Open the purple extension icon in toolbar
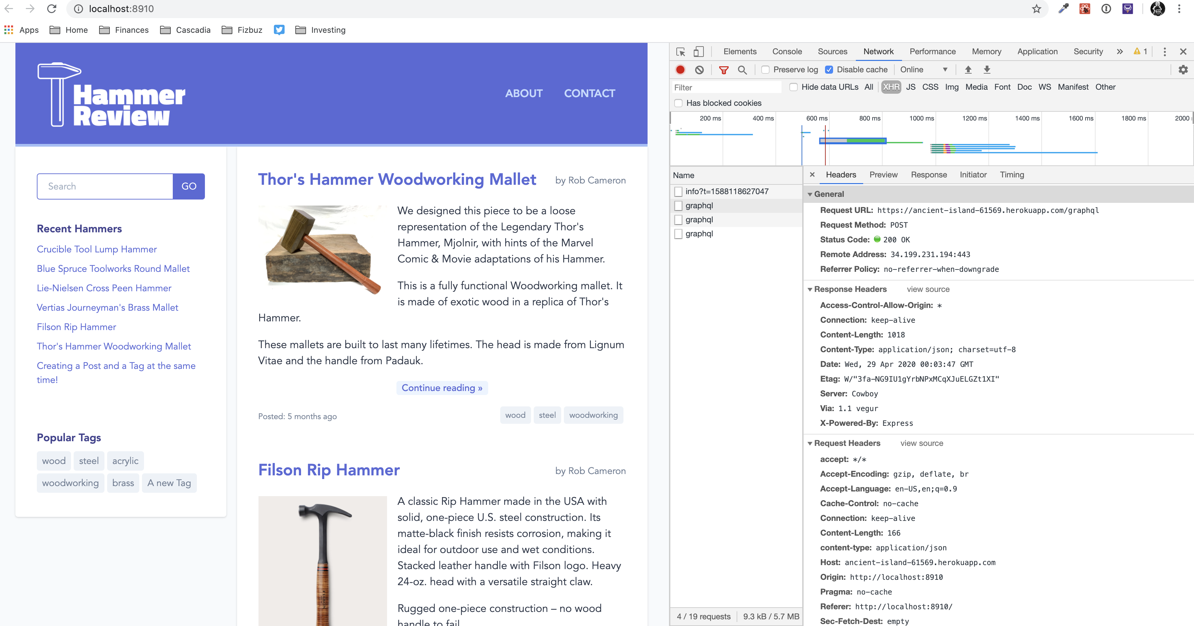Screen dimensions: 1194x626 click(1127, 9)
